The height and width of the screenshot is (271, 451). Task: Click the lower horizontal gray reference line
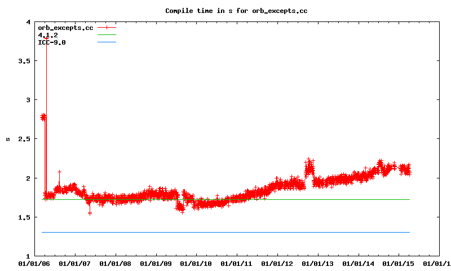pyautogui.click(x=225, y=232)
